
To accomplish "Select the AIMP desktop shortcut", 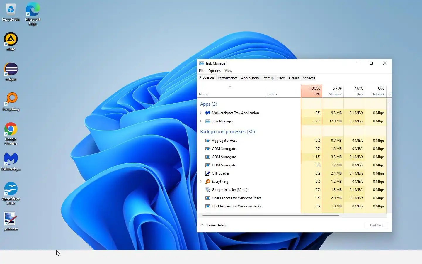I will coord(11,42).
